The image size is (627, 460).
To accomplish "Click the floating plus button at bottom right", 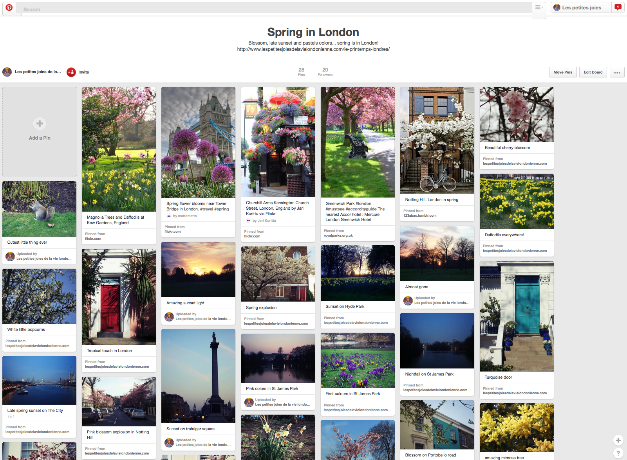I will click(x=618, y=440).
